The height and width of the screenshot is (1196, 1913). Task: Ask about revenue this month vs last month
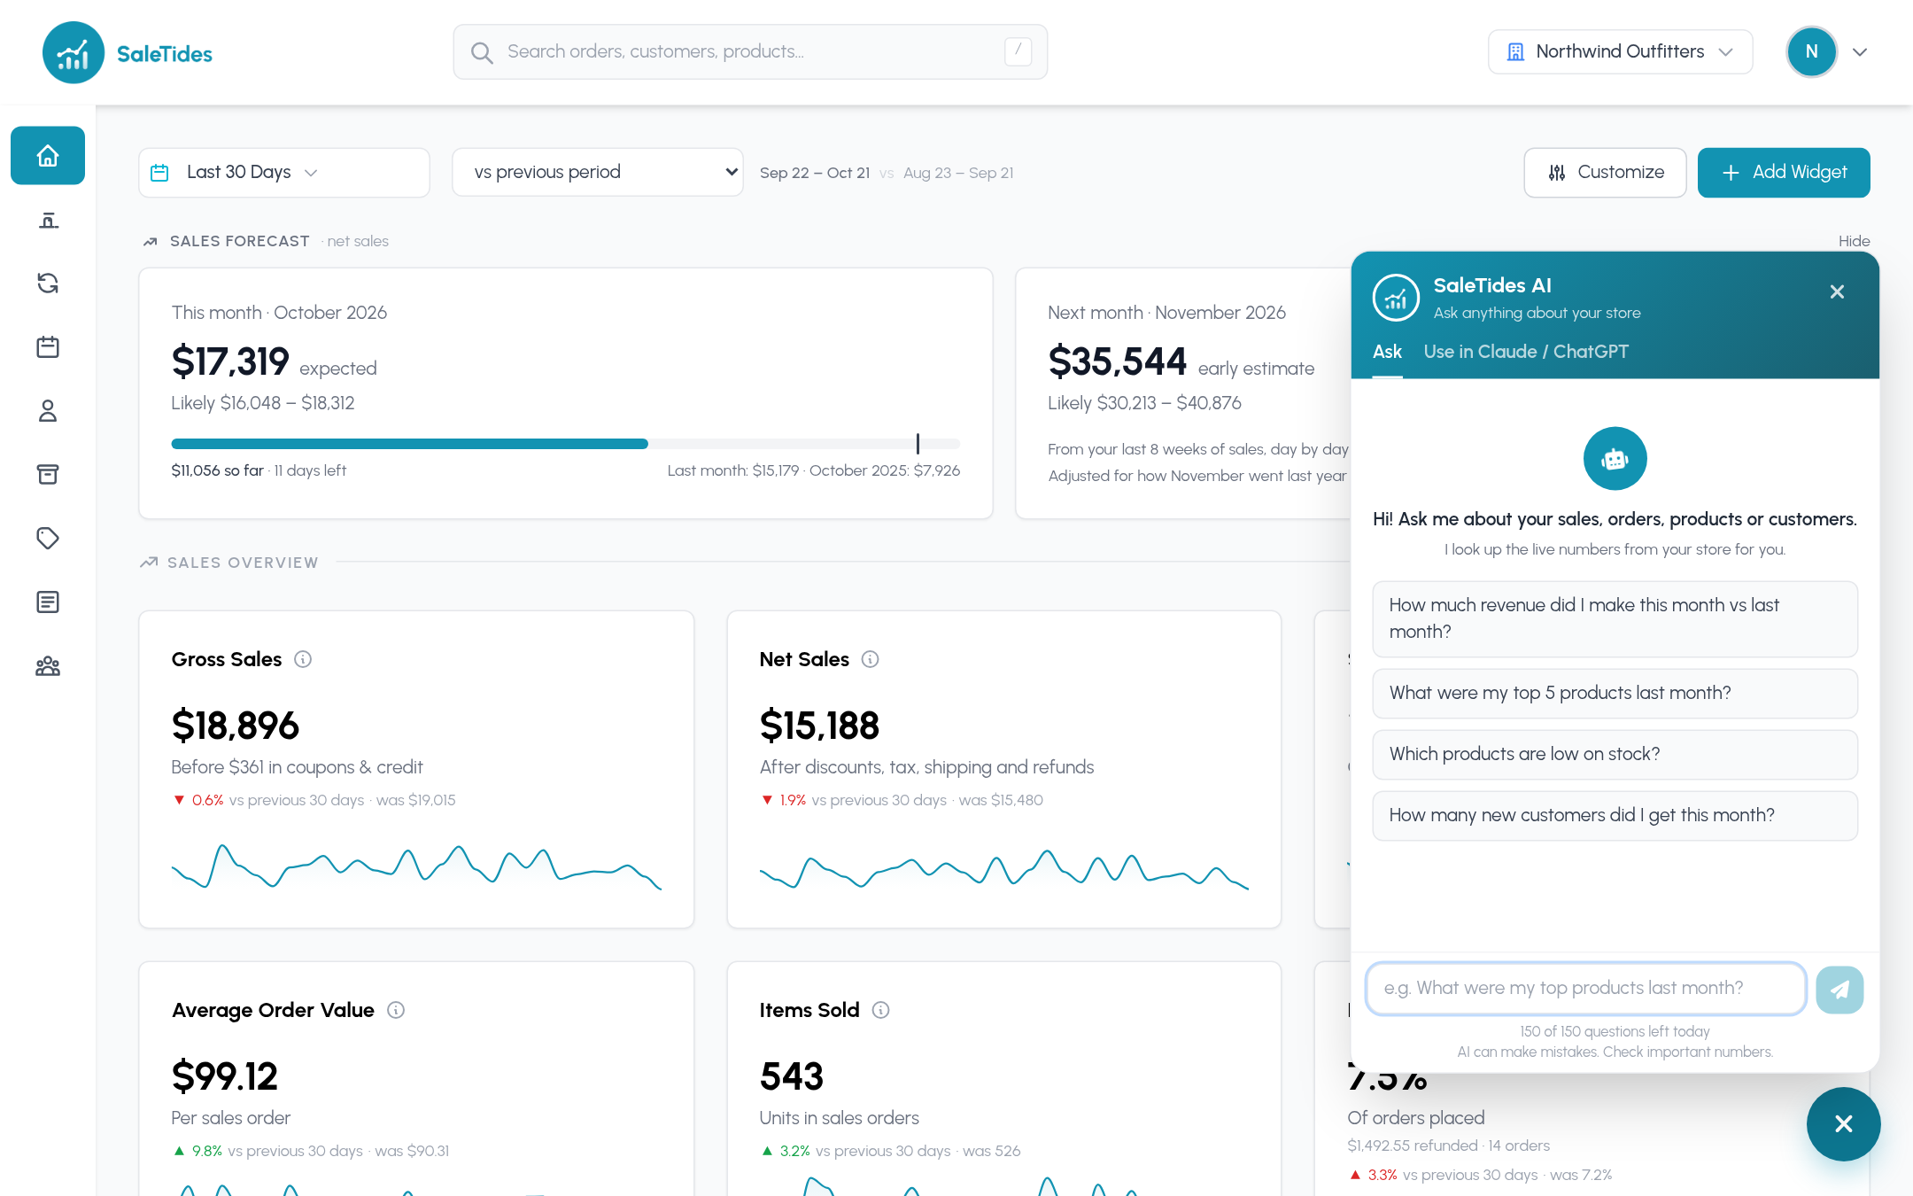point(1615,618)
